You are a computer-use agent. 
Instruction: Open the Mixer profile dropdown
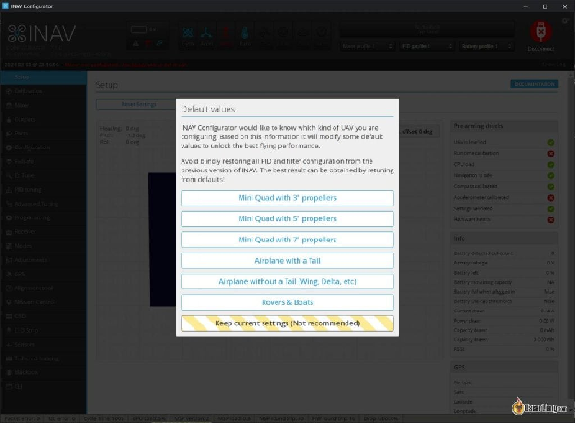point(367,46)
